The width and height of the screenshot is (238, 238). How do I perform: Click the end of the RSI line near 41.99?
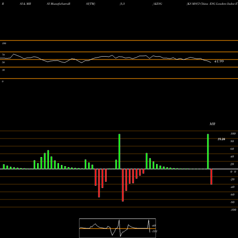tap(211, 62)
